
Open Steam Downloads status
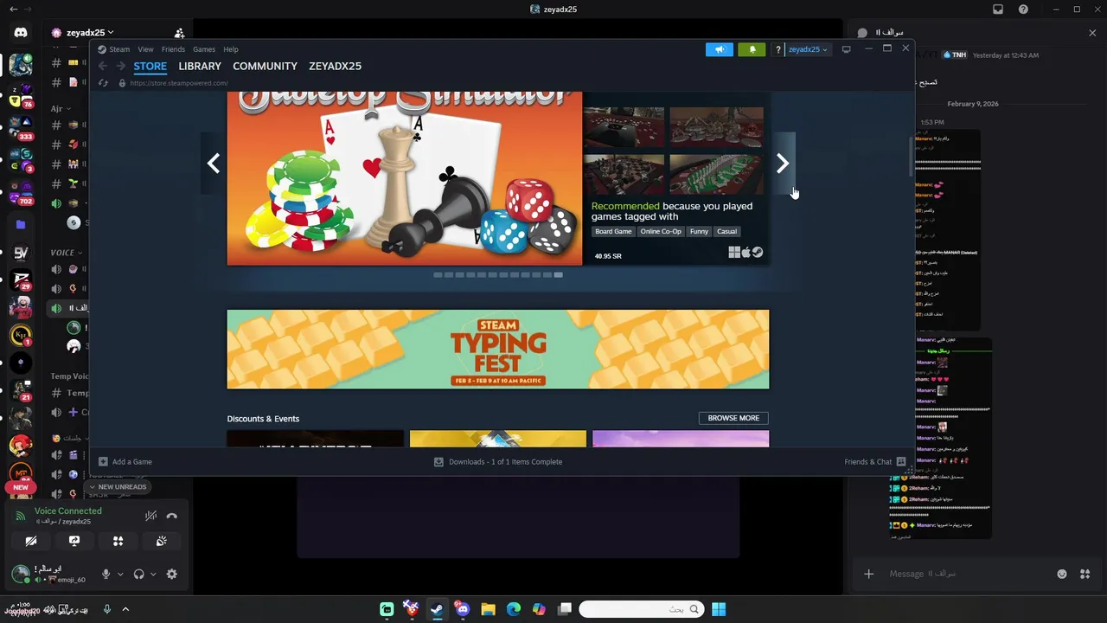[x=498, y=462]
